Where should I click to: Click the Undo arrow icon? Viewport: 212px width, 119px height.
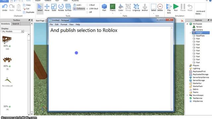point(5,6)
